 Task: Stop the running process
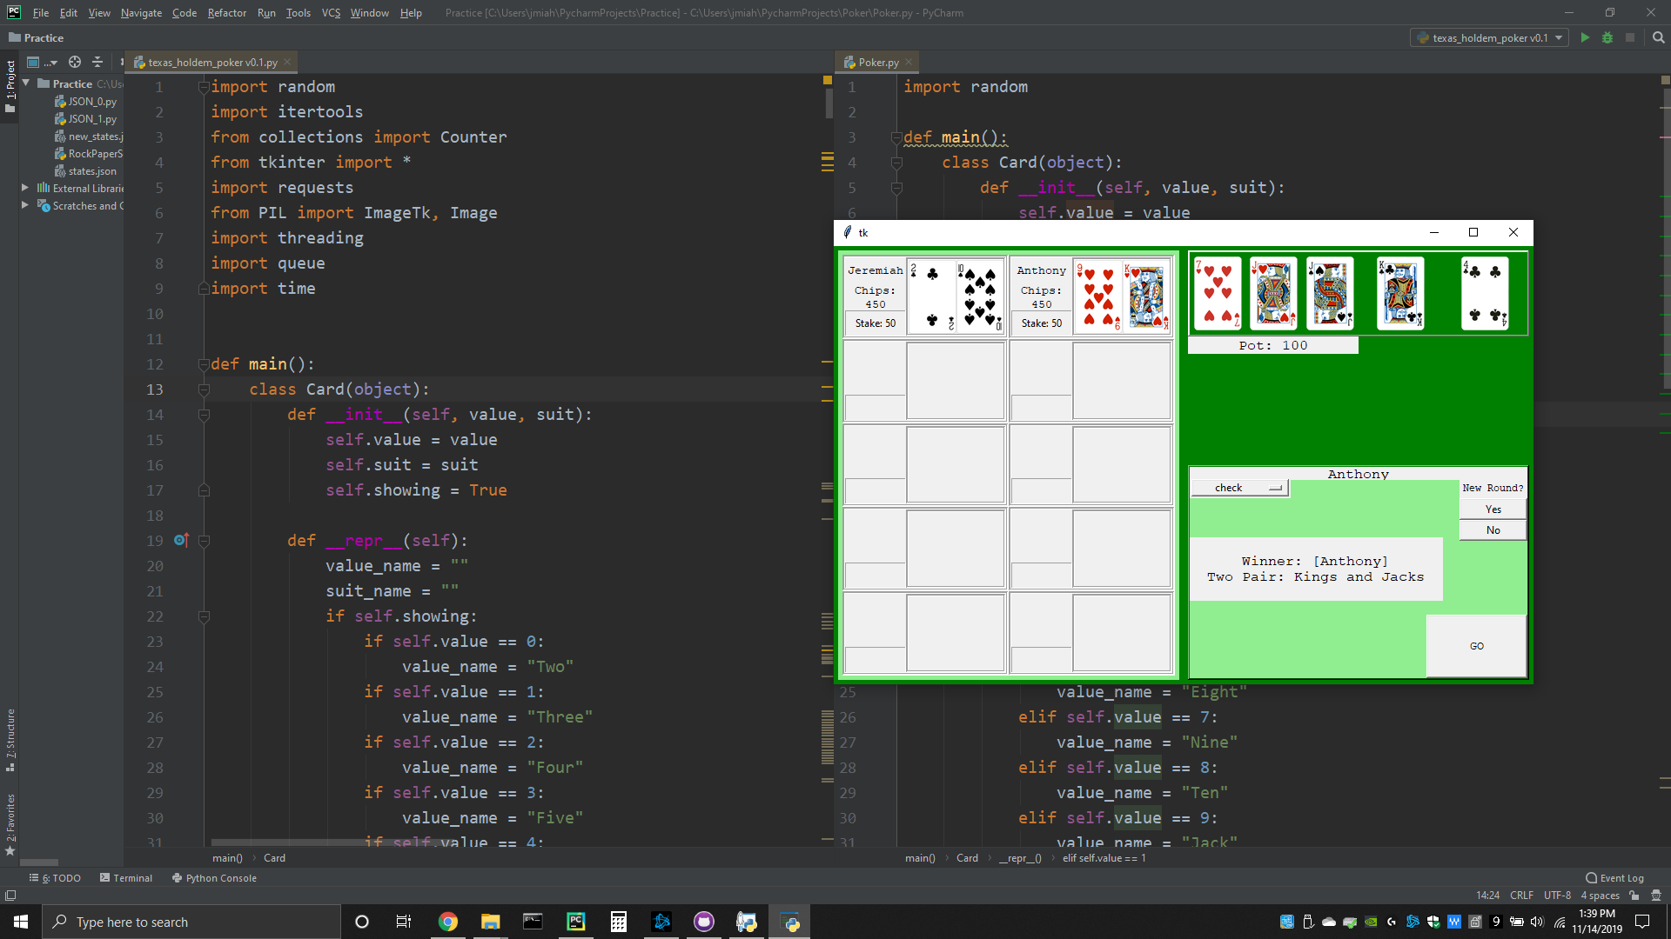[x=1629, y=37]
